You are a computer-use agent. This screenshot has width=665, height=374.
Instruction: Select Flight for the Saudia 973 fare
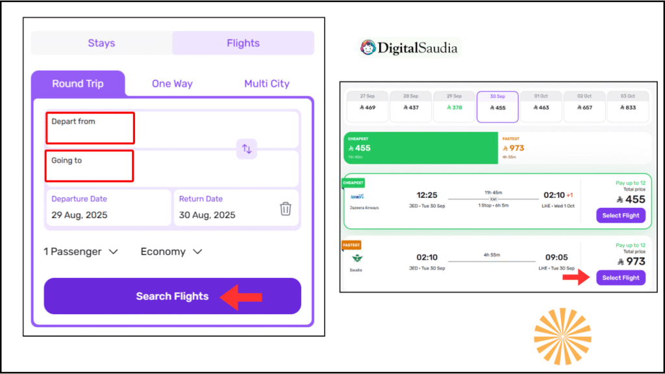[621, 278]
